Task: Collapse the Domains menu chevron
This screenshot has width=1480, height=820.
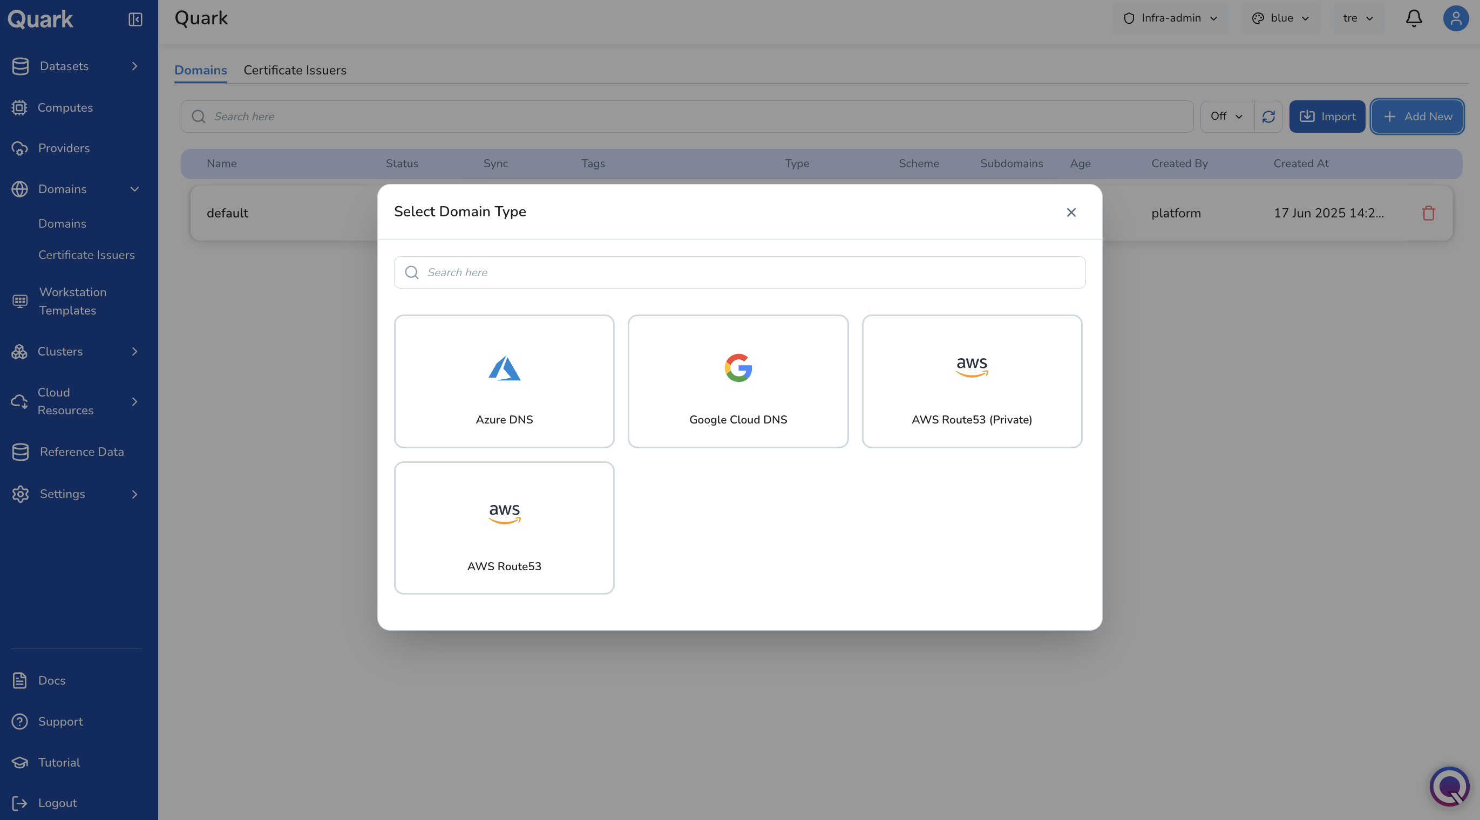Action: [x=134, y=189]
